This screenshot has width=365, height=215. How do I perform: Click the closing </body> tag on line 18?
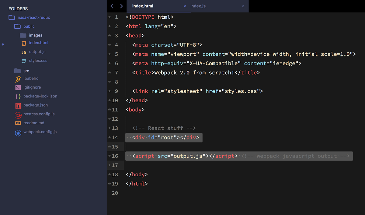pos(137,174)
